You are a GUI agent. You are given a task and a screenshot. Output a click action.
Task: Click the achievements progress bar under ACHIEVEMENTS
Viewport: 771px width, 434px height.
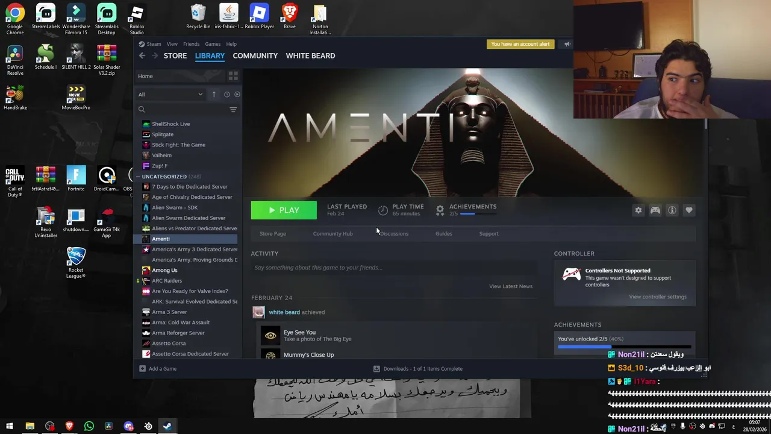(625, 347)
